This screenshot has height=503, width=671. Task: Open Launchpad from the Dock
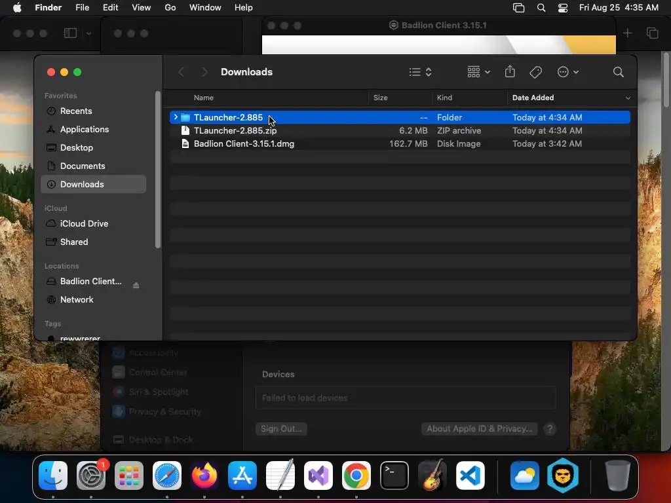coord(129,475)
